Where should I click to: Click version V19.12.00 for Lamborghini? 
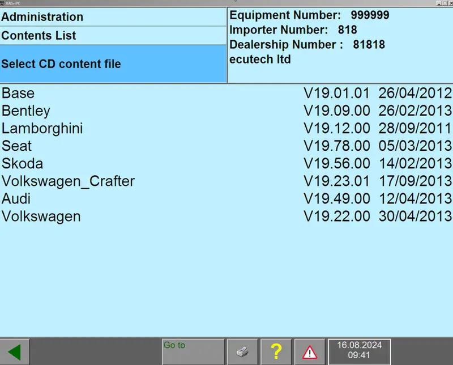(336, 129)
